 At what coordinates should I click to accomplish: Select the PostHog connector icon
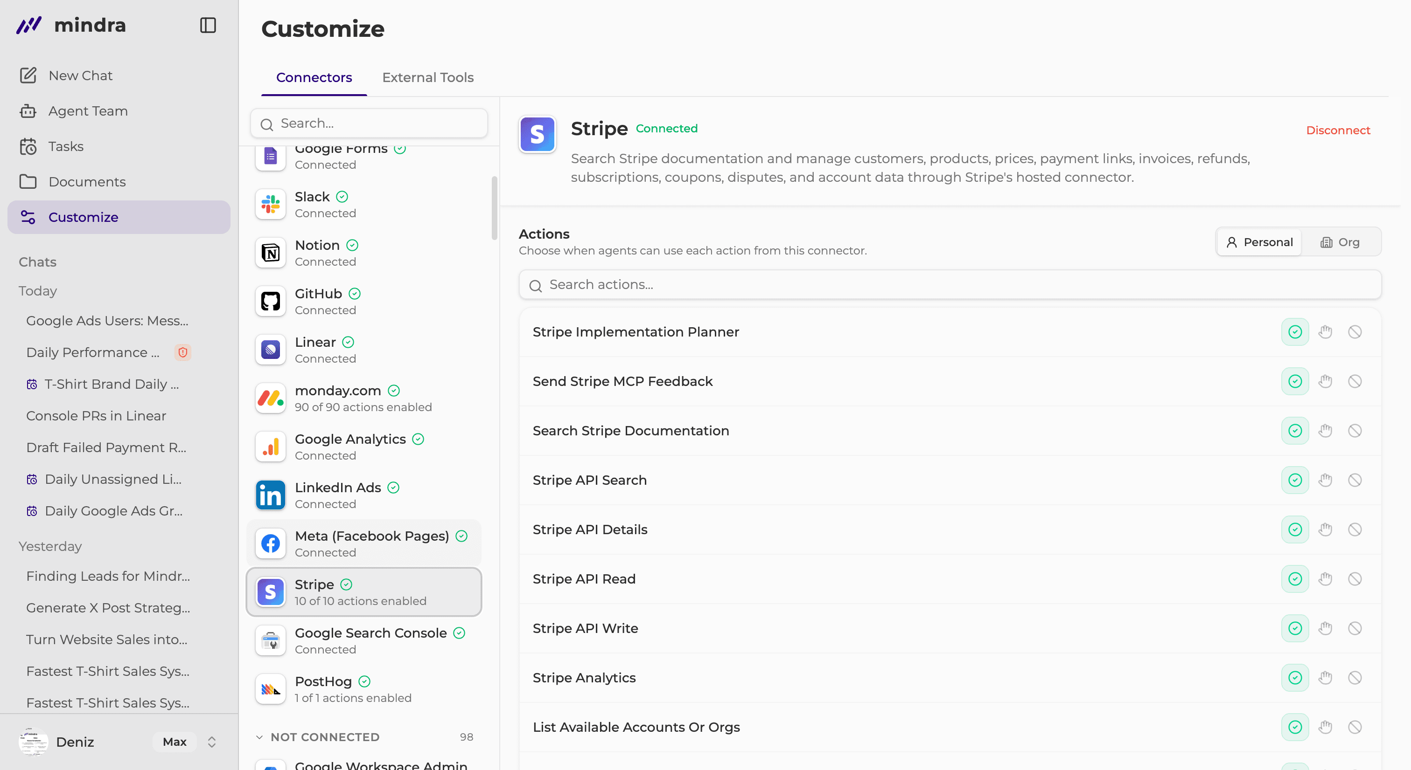click(x=271, y=689)
